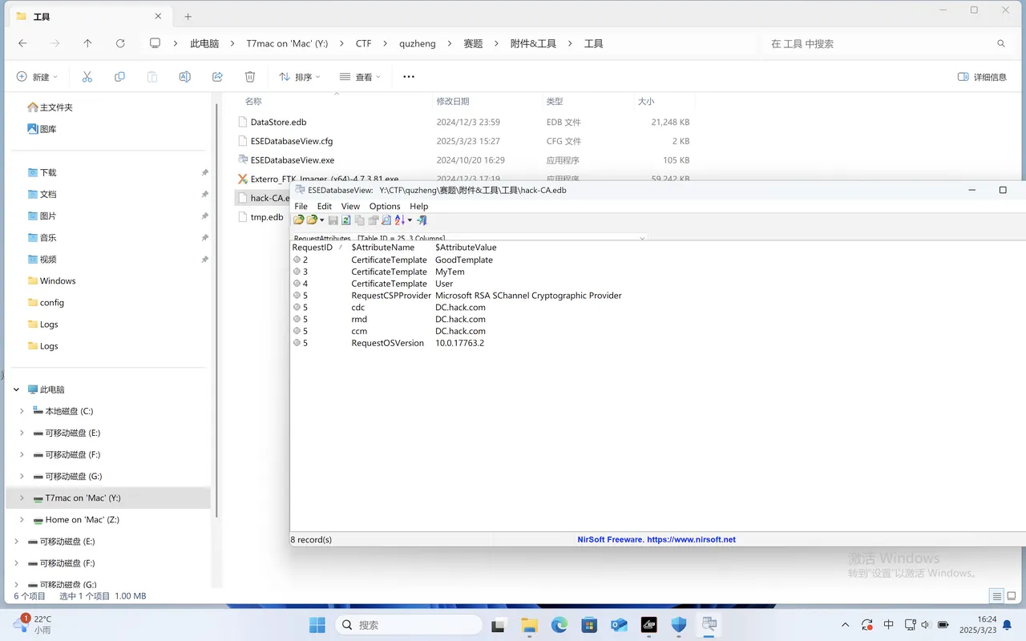Open the 排序 sort dropdown
The width and height of the screenshot is (1026, 641).
coord(299,77)
